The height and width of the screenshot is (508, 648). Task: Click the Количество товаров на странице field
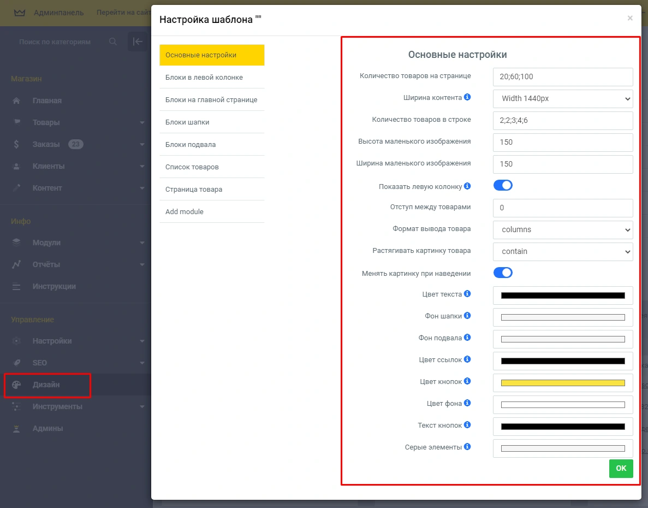(562, 77)
